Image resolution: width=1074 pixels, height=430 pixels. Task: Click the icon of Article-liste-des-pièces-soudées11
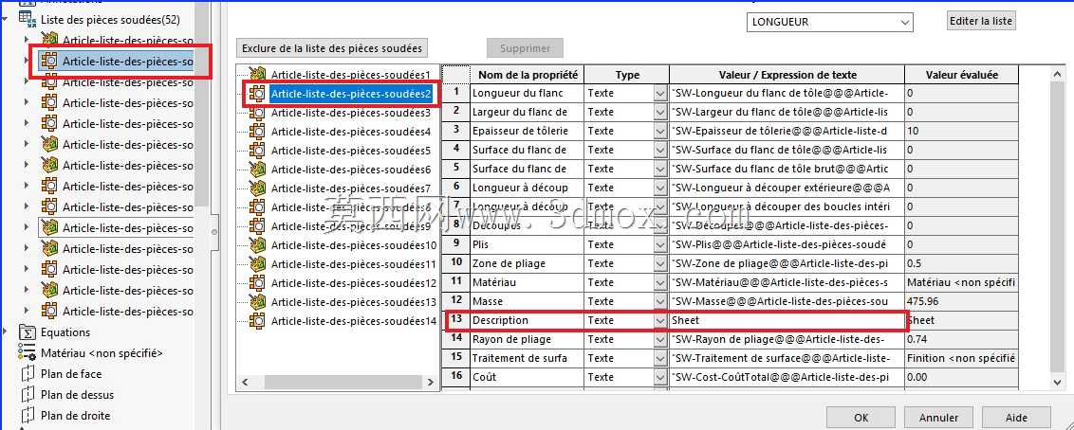coord(257,264)
